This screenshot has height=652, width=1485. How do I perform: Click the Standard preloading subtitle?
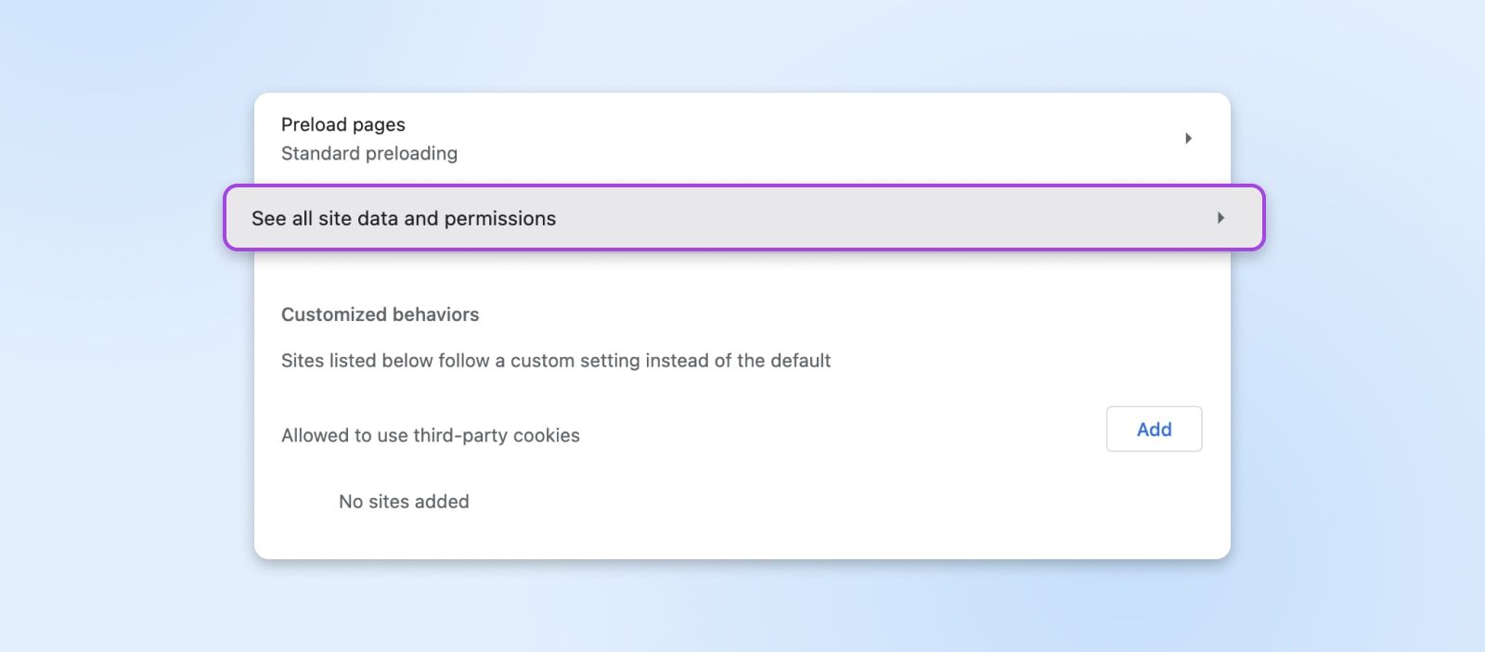click(369, 154)
